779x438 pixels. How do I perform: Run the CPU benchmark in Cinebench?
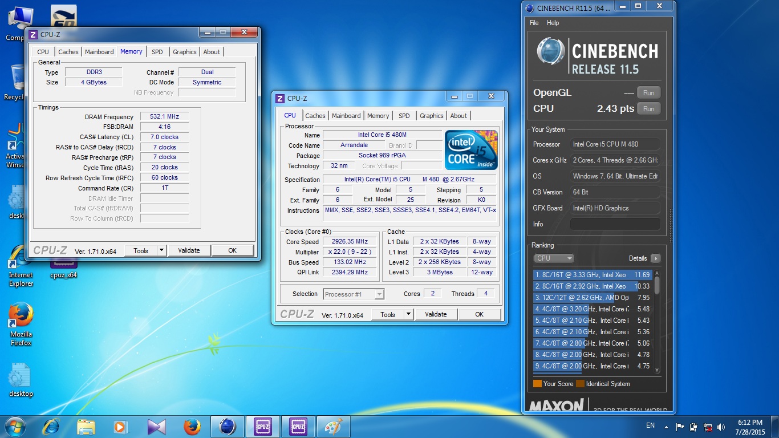[x=648, y=108]
